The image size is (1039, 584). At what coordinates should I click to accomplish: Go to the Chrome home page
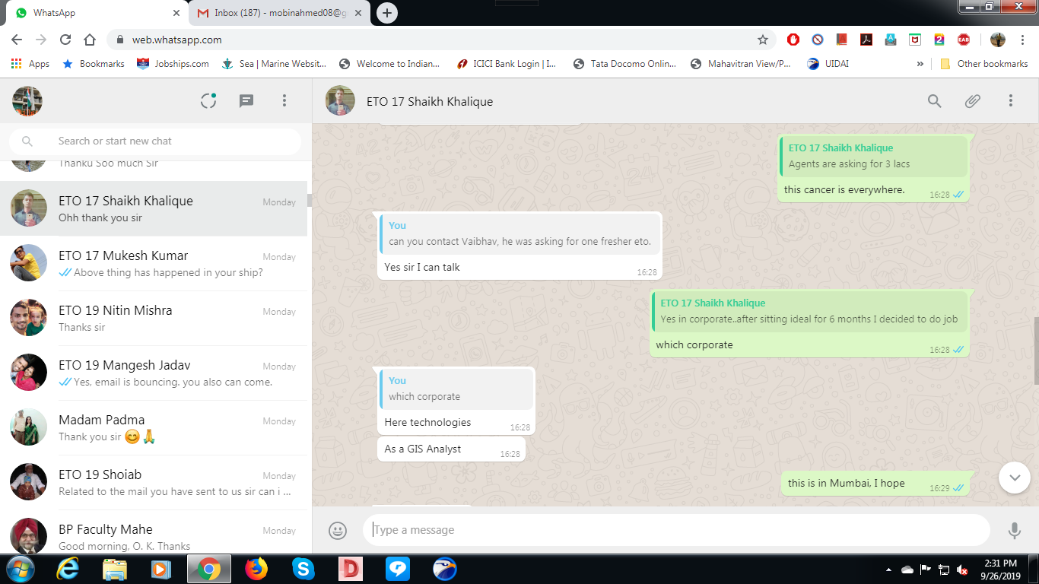point(90,40)
